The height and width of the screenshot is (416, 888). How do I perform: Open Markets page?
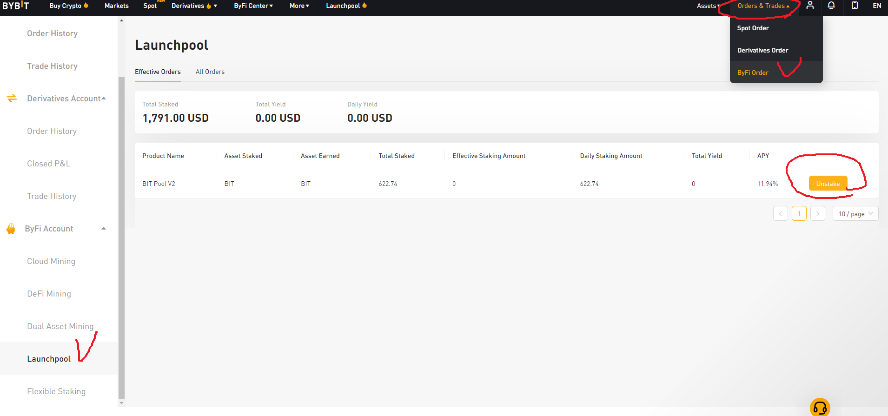click(x=117, y=6)
